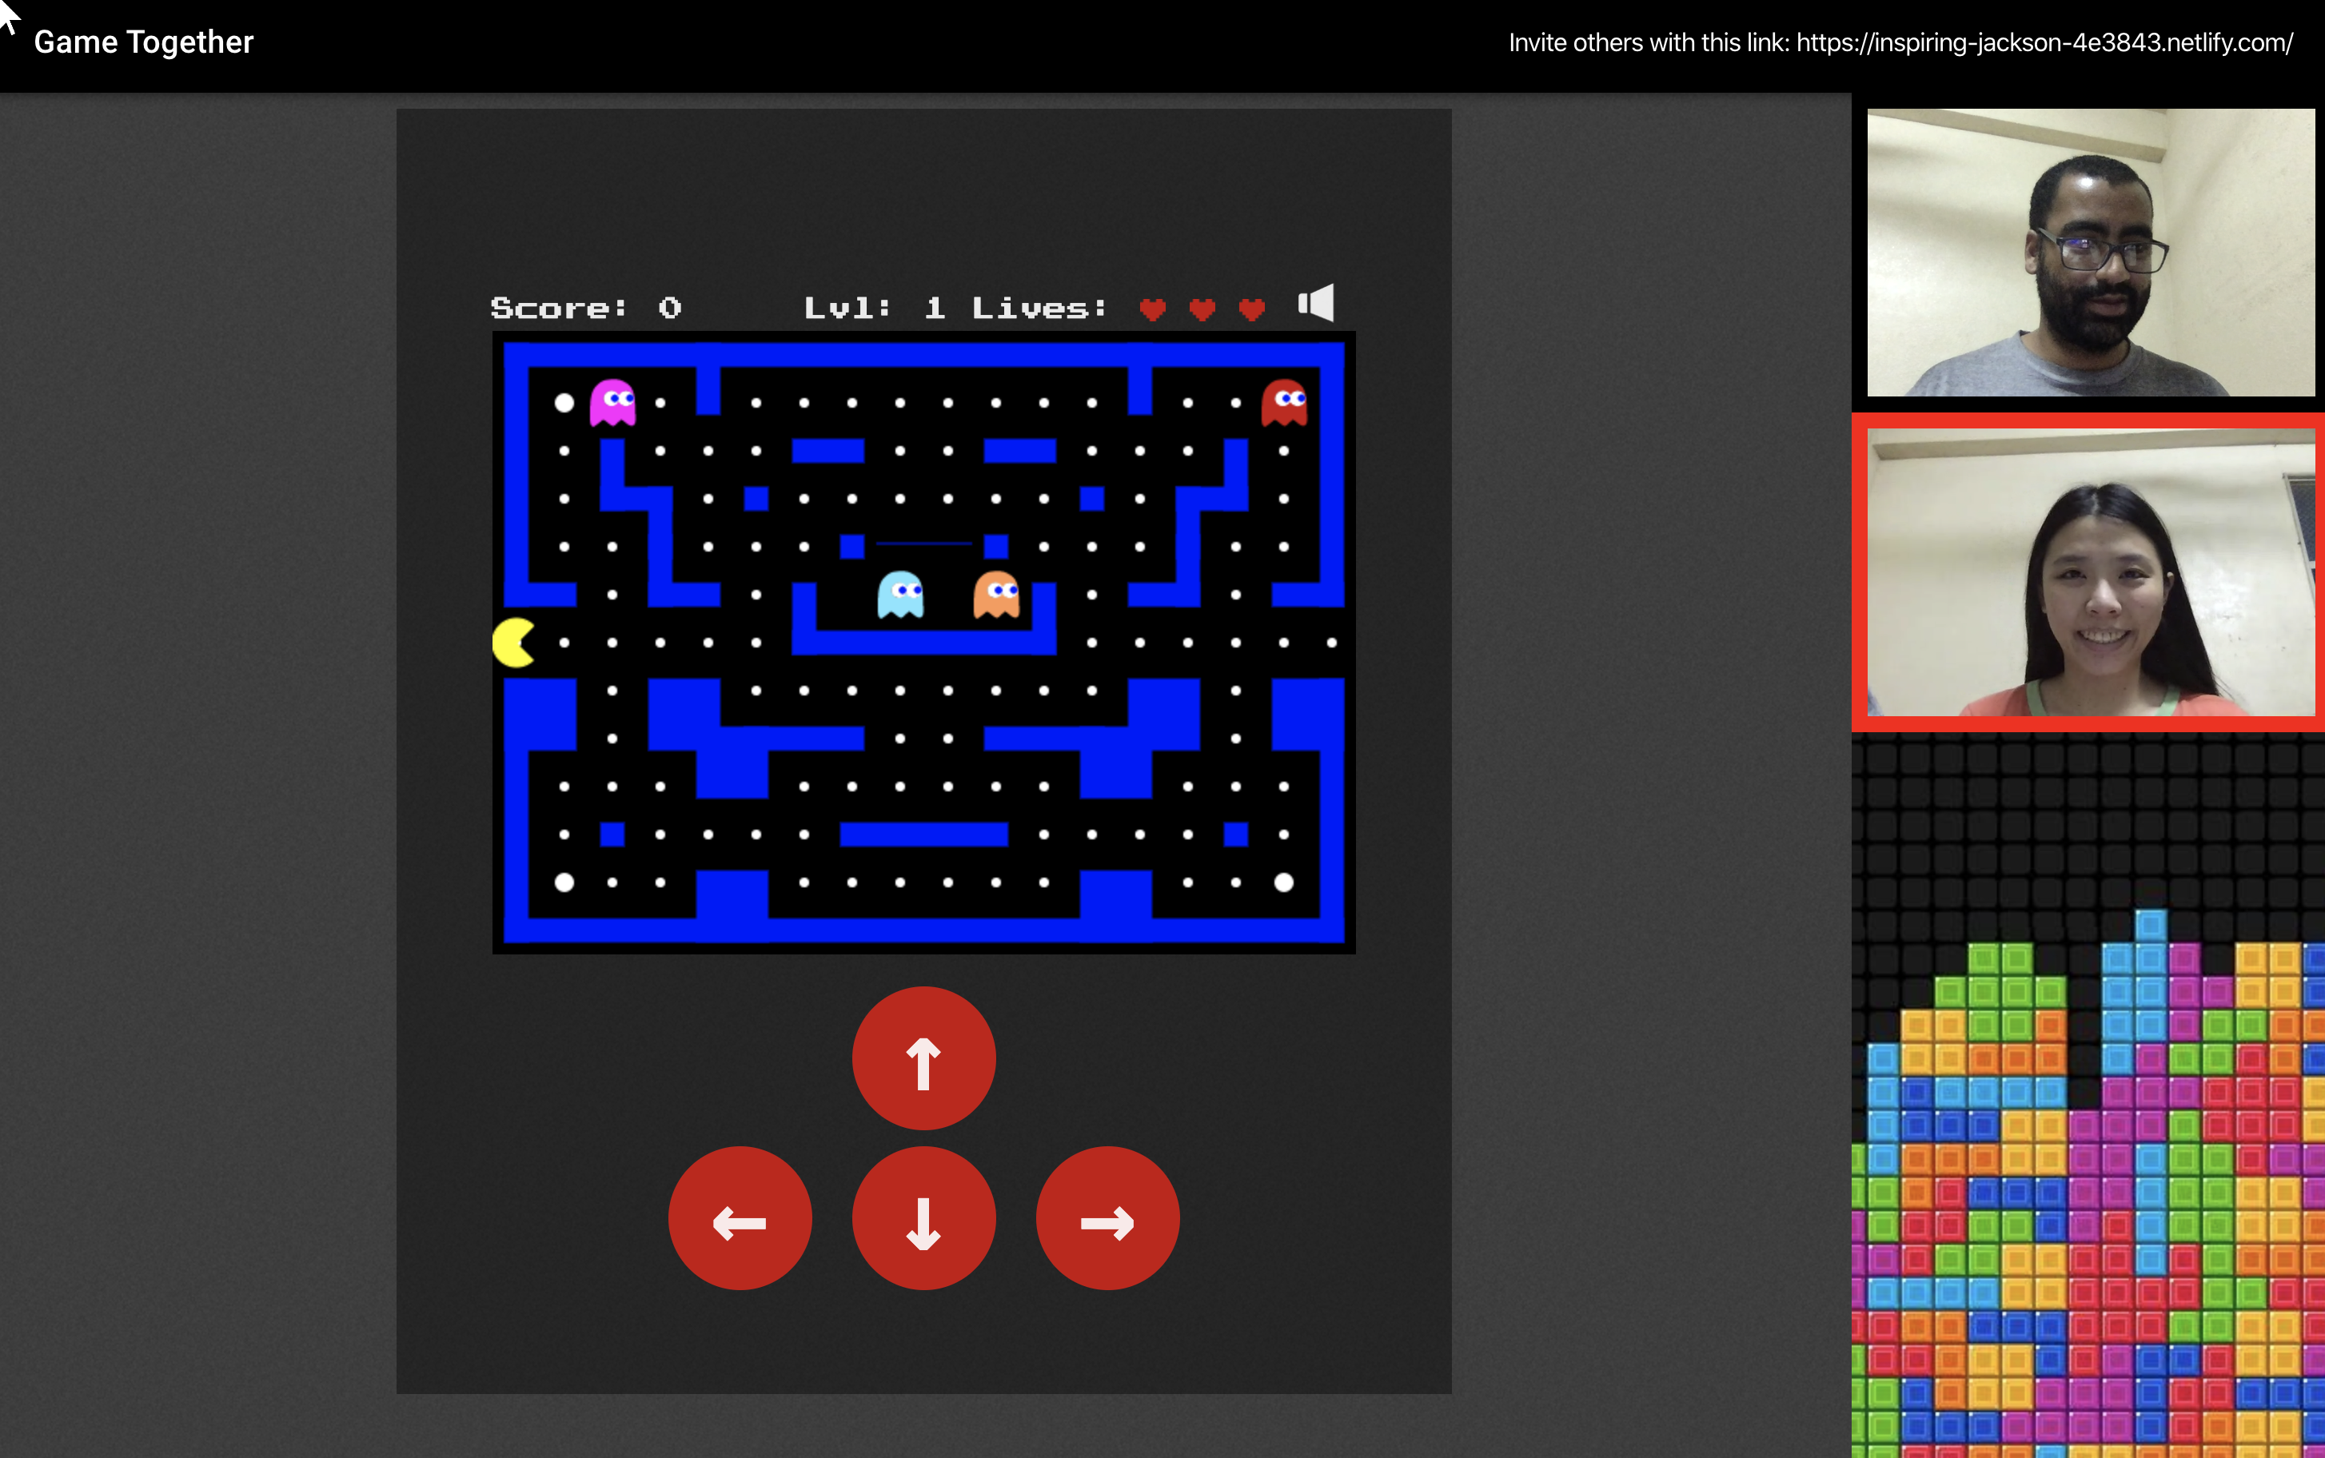Click the Lvl: 1 text

coord(875,308)
